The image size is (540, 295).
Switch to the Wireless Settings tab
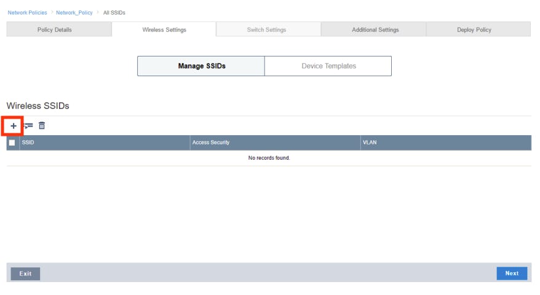tap(164, 29)
